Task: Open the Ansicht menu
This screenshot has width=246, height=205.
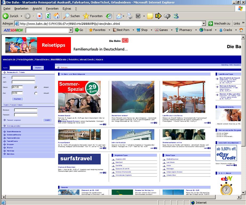Action: pyautogui.click(x=37, y=9)
